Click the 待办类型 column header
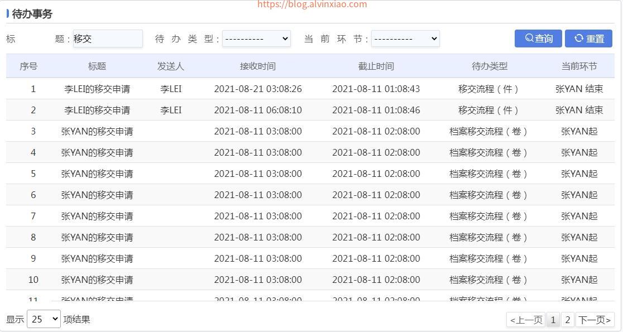Viewport: 623px width, 332px height. tap(490, 66)
